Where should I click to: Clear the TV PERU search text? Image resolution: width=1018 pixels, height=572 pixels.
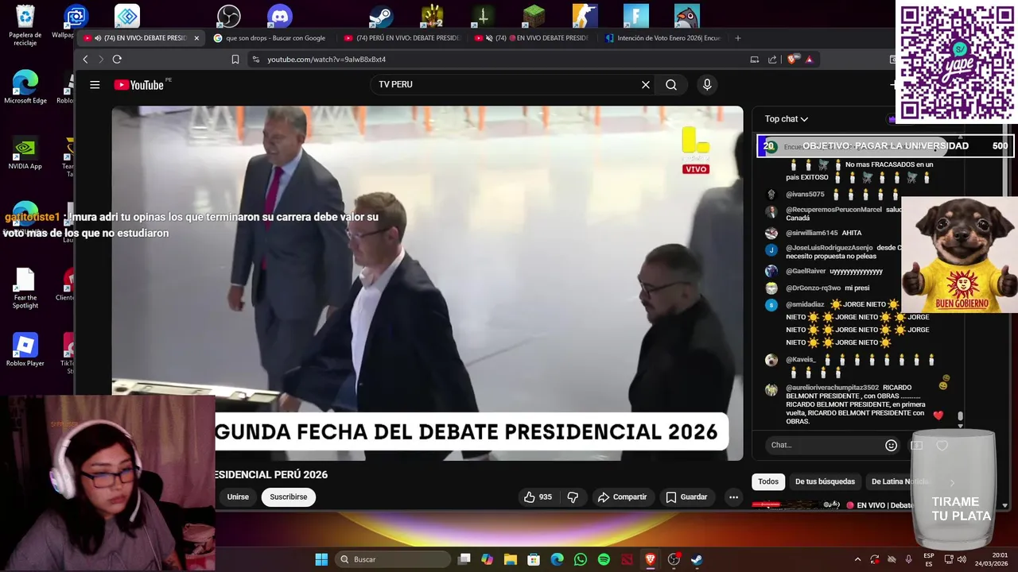pyautogui.click(x=646, y=85)
